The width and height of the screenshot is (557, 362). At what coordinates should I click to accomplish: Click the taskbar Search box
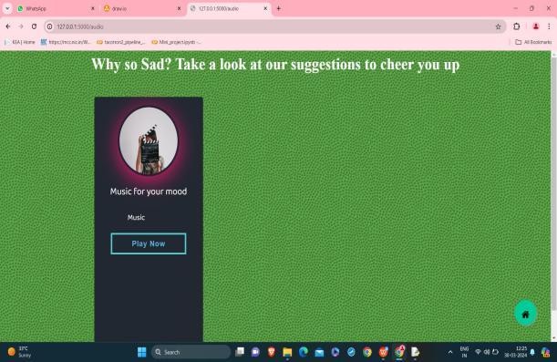pos(191,352)
